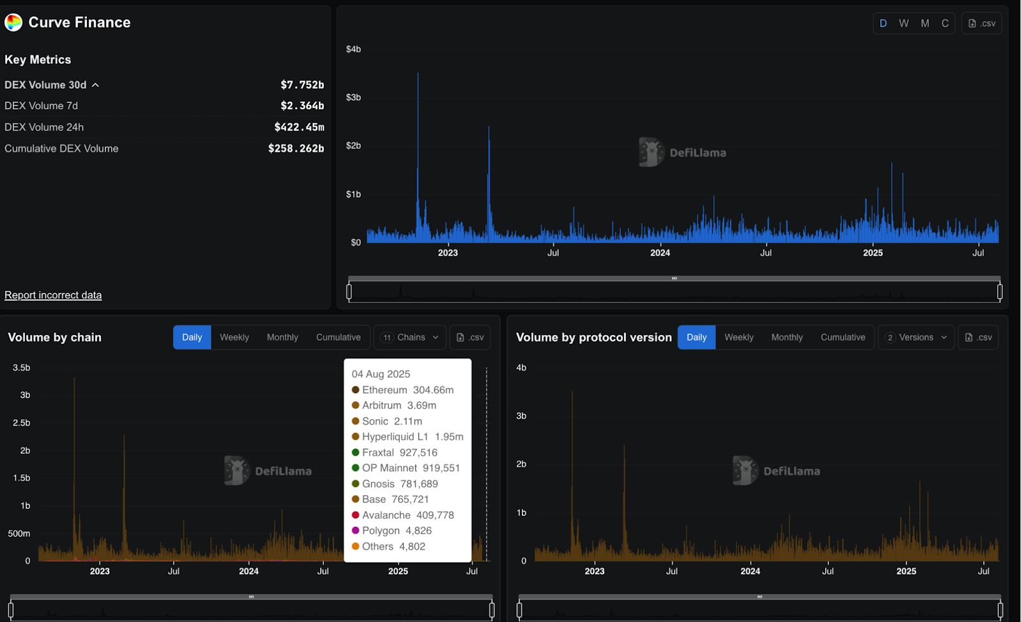Screen dimensions: 1022x622
Task: Click the Cumulative DEX Volume label
Action: pyautogui.click(x=61, y=148)
